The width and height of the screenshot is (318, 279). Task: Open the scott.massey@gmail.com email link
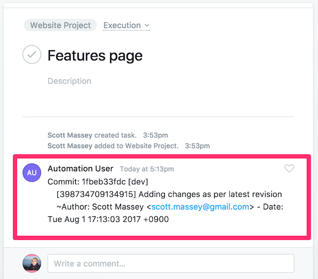tap(200, 207)
